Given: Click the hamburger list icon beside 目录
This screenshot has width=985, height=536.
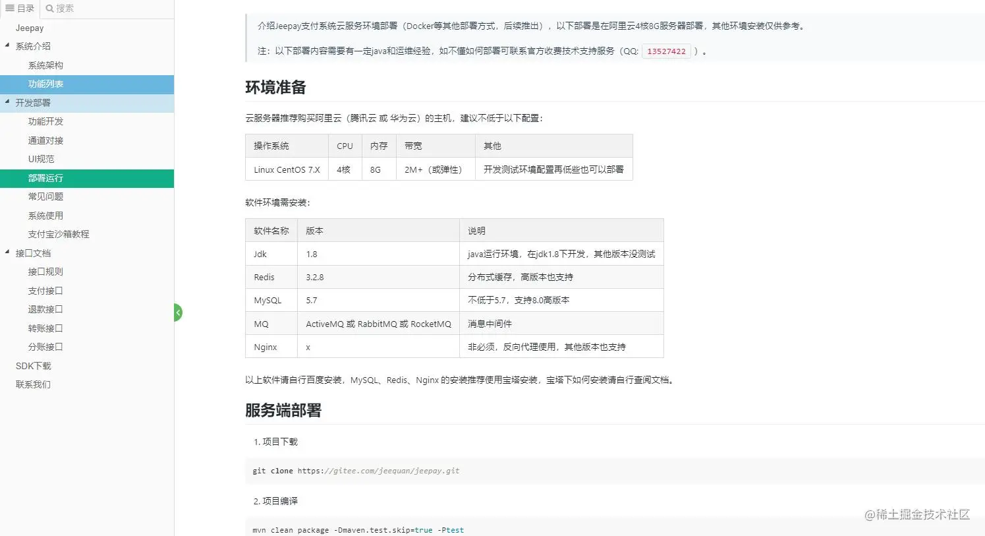Looking at the screenshot, I should (10, 8).
